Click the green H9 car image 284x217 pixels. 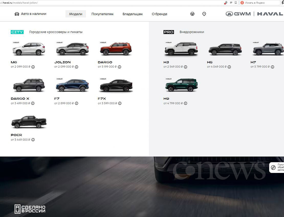181,85
